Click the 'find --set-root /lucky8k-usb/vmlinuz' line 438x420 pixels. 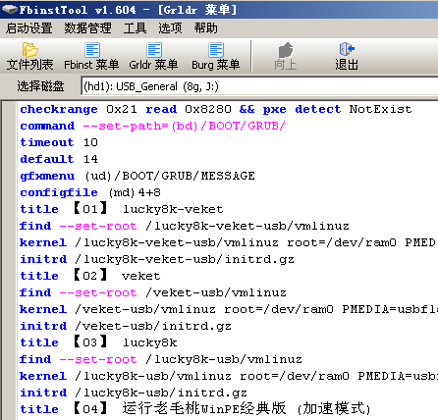point(161,359)
